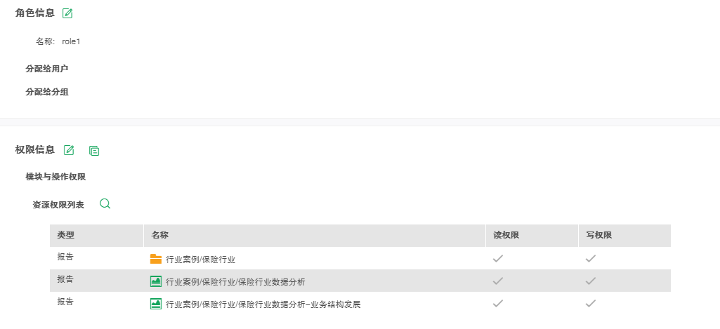
Task: Toggle write permission check for 行业案例/保险行业
Action: [591, 259]
